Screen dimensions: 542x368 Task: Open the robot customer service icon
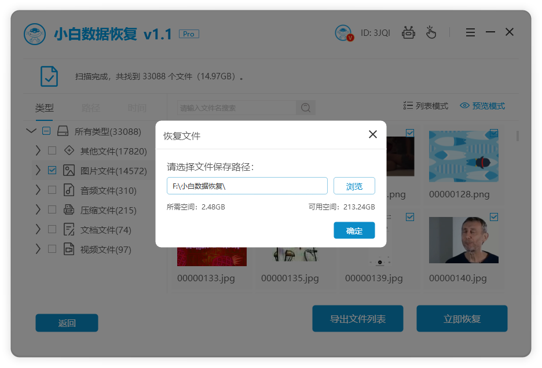(x=409, y=32)
